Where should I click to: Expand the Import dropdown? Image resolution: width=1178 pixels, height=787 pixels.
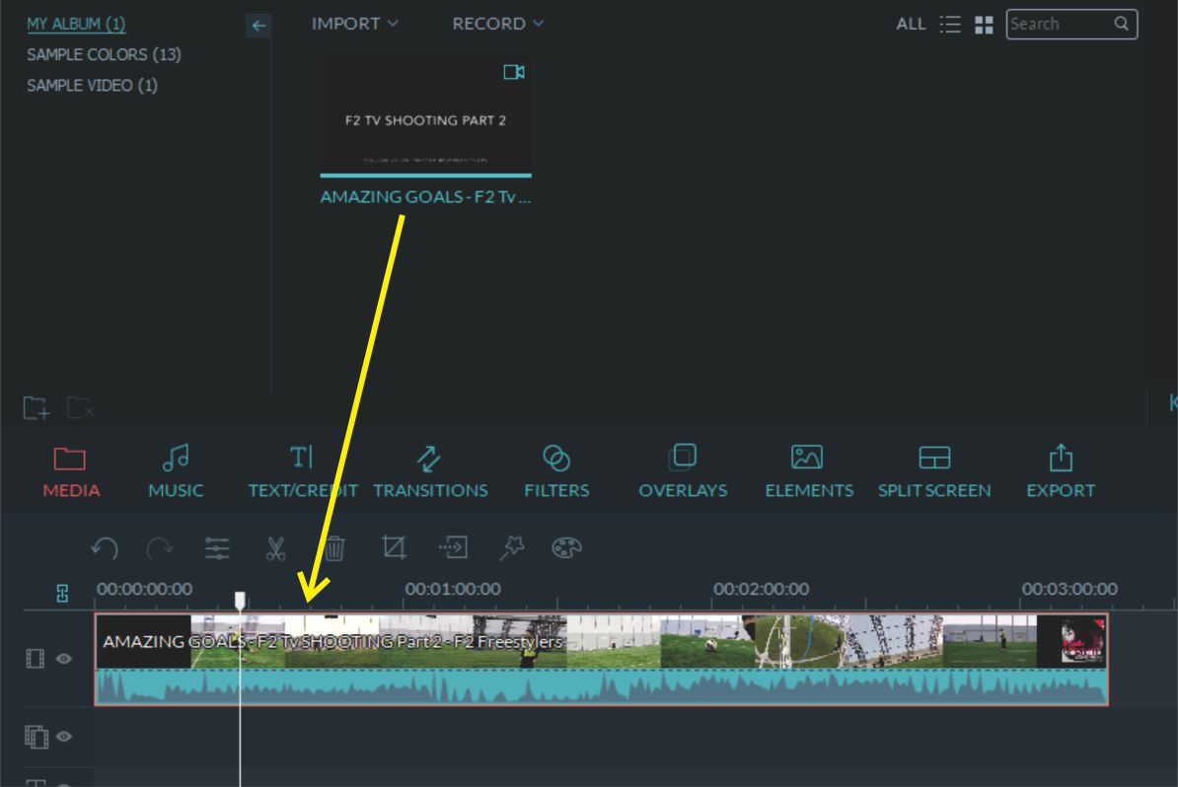pos(354,24)
